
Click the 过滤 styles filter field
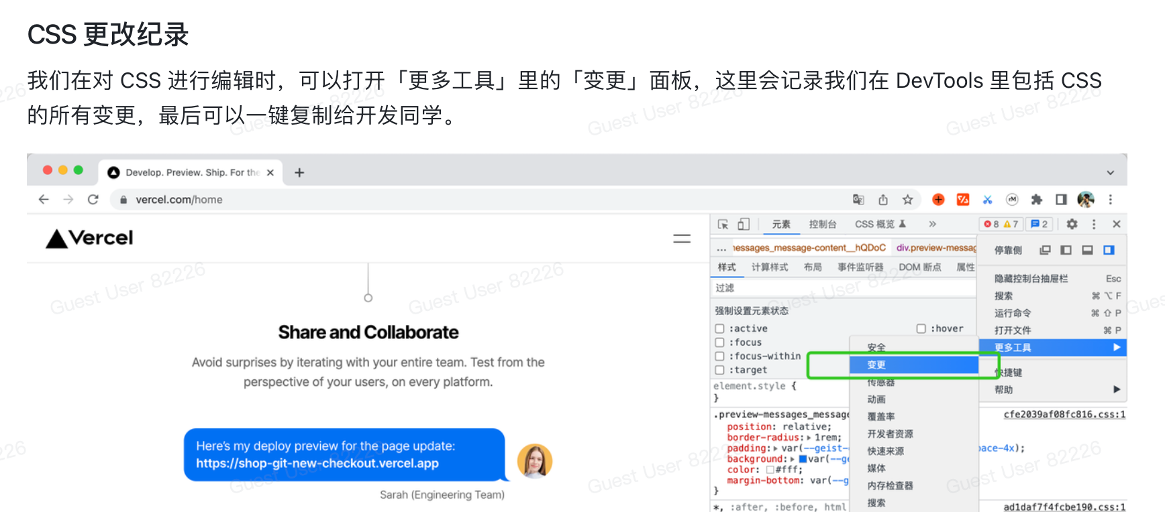(x=844, y=288)
